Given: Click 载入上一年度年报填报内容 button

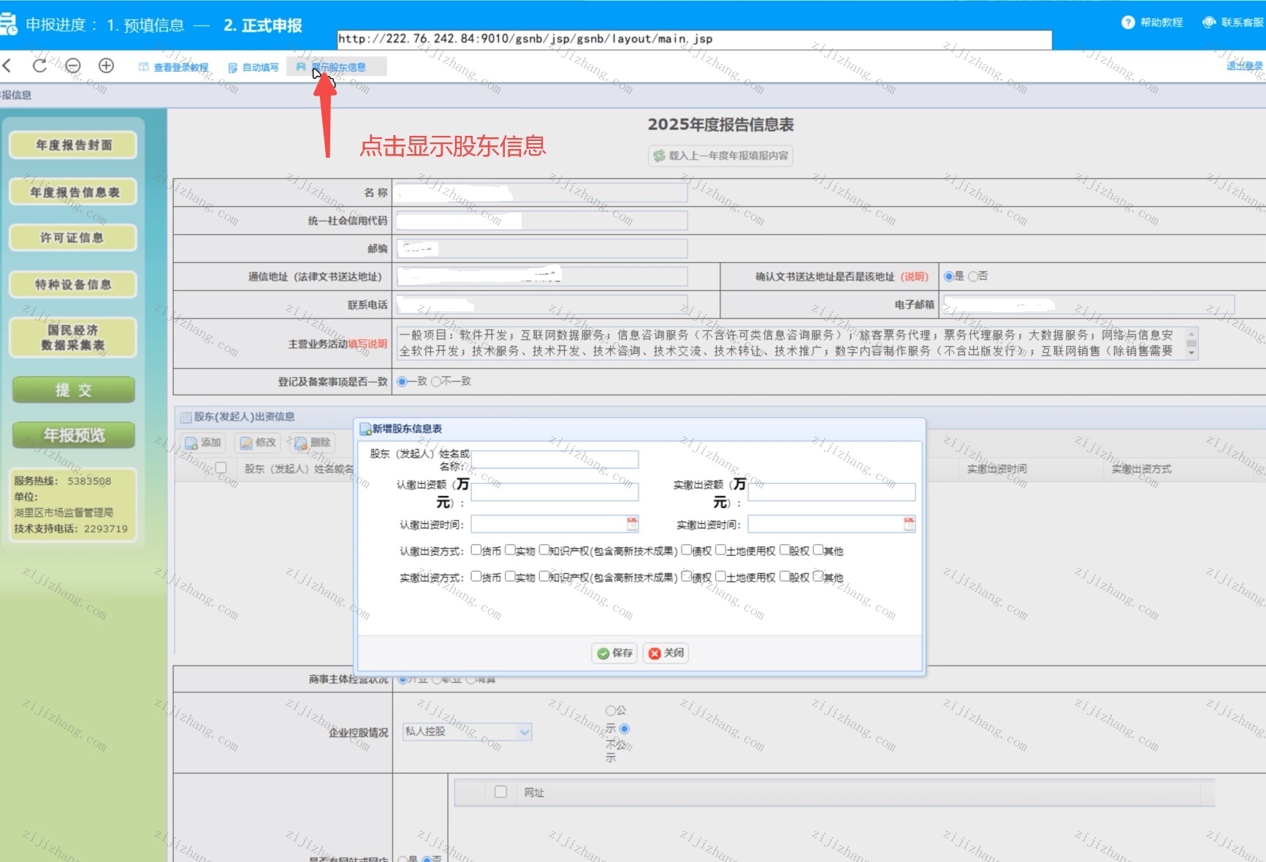Looking at the screenshot, I should [x=720, y=156].
